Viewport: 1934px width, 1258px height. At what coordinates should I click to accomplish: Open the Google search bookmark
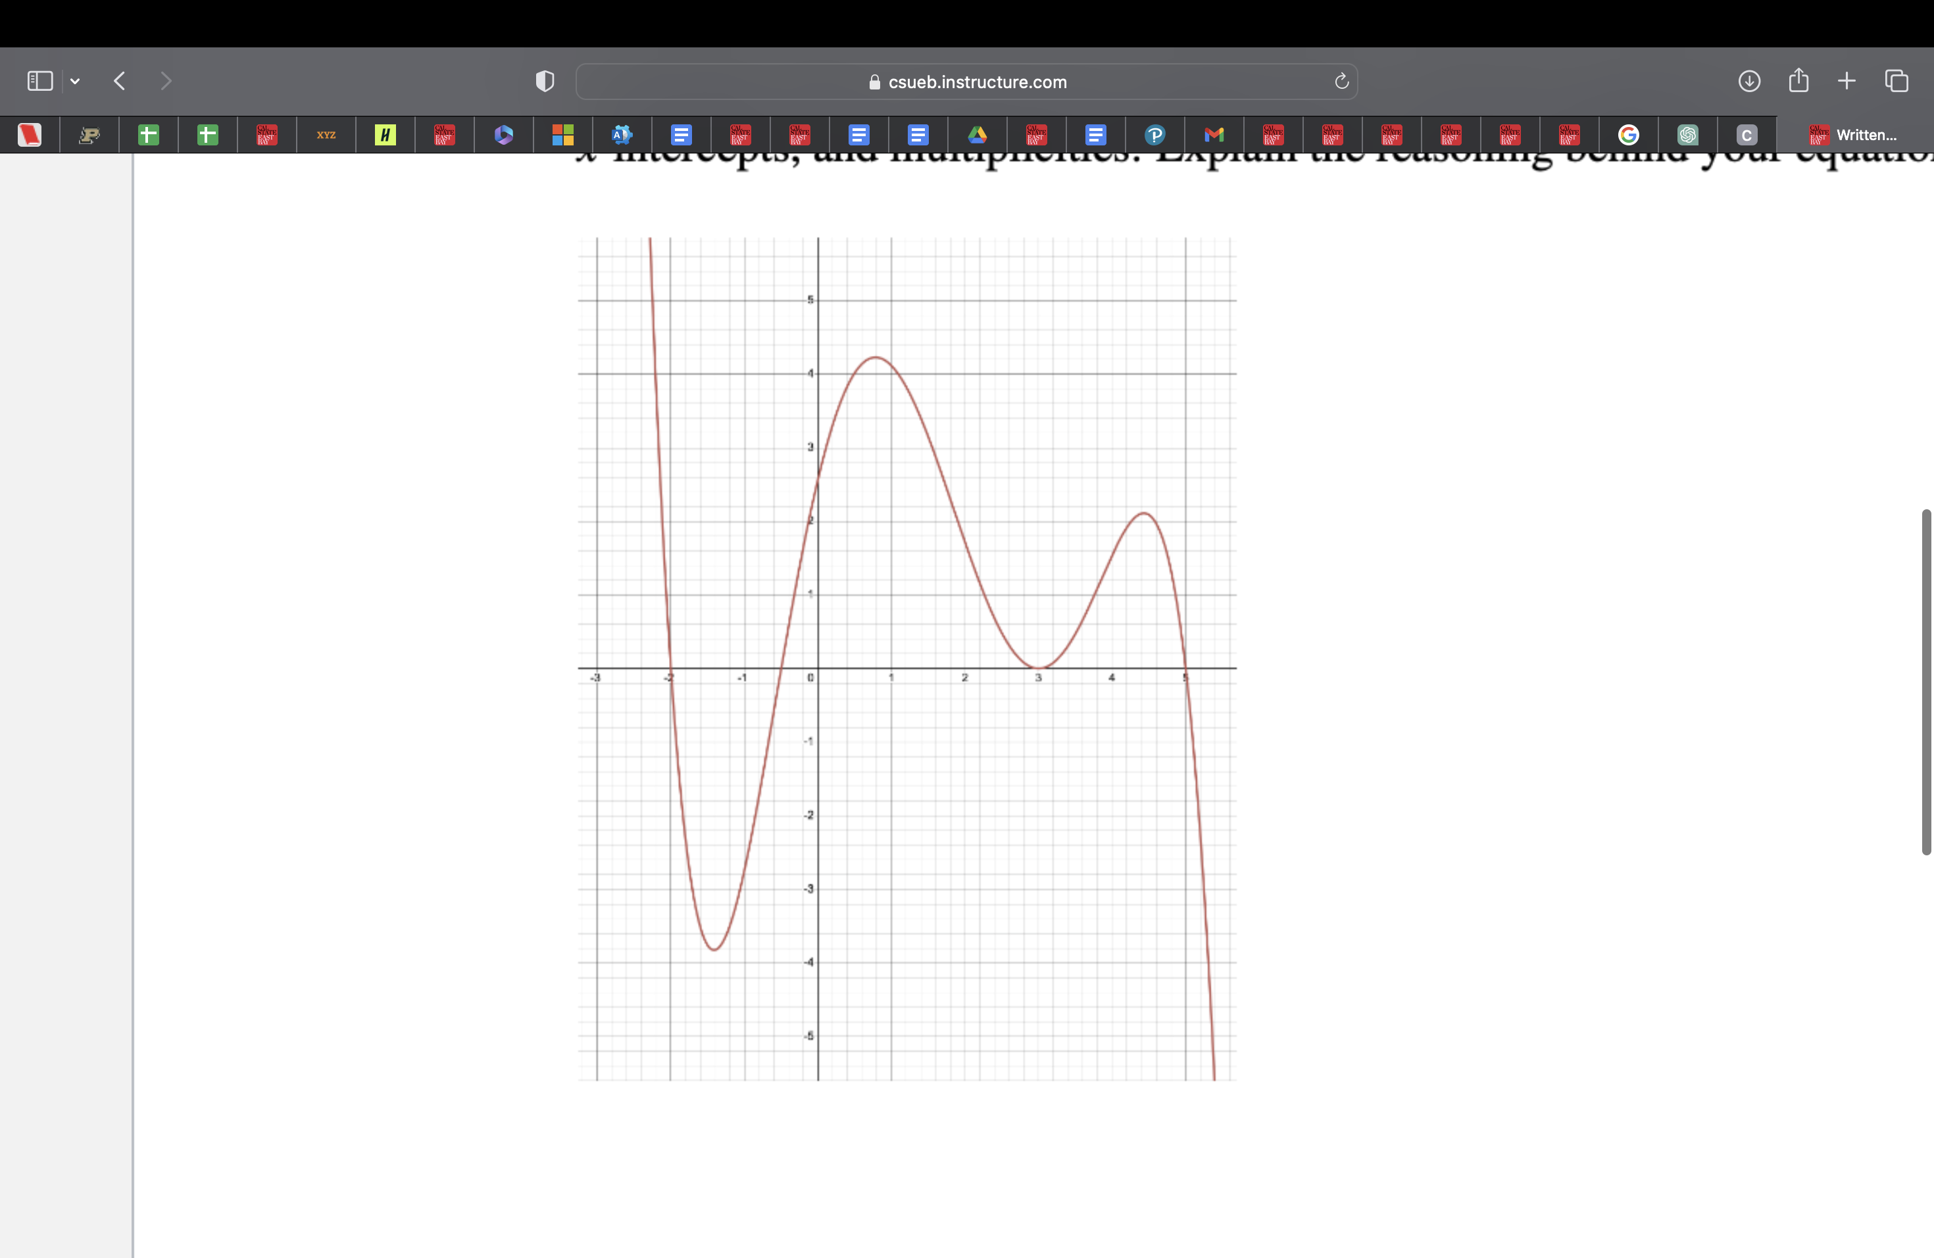tap(1629, 135)
